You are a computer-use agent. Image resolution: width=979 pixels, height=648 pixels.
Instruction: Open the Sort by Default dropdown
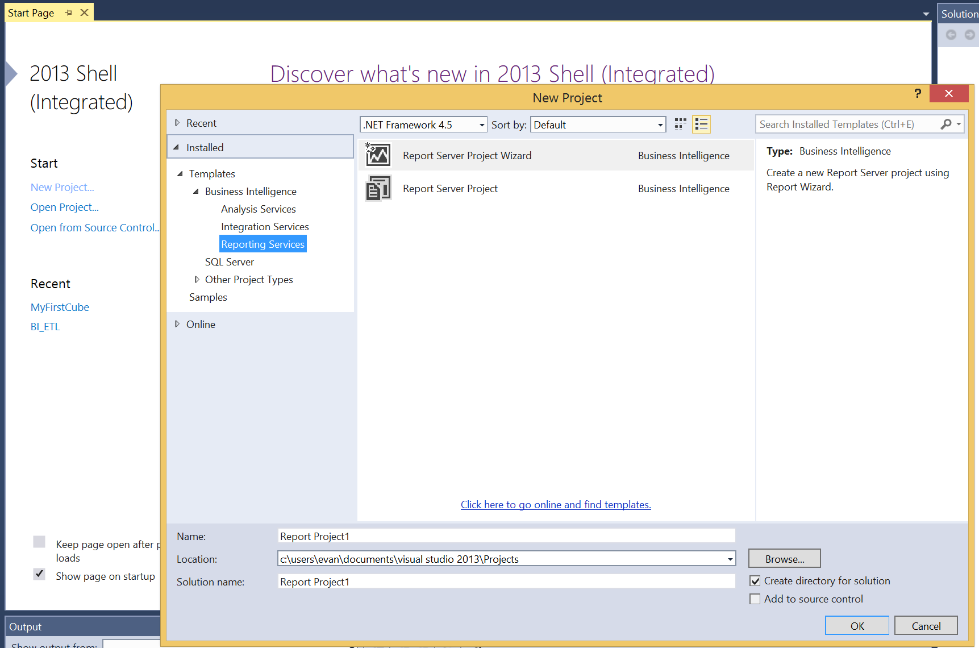[598, 124]
